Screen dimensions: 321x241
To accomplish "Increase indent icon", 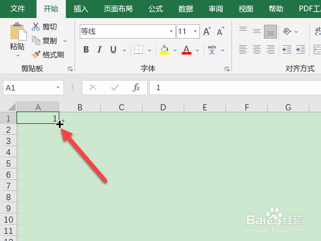I will 300,49.
